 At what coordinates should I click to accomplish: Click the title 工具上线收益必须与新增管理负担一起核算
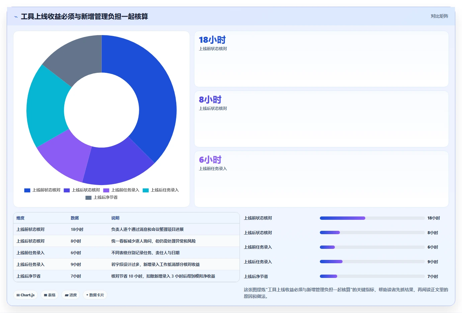pos(84,17)
